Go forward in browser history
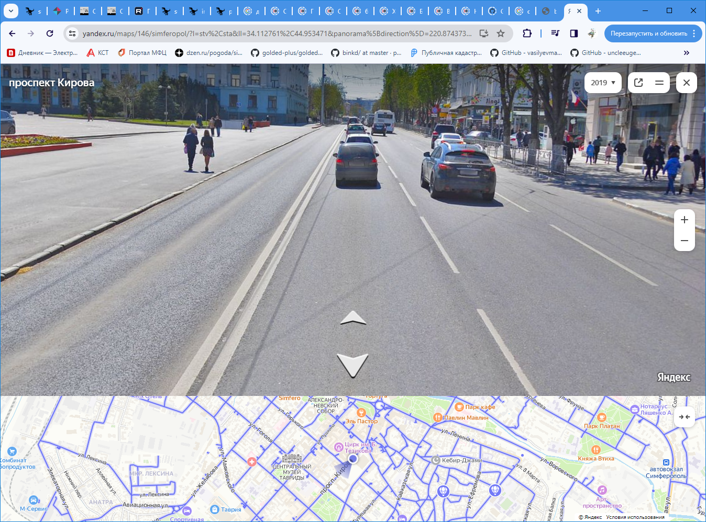Image resolution: width=706 pixels, height=522 pixels. [x=31, y=33]
